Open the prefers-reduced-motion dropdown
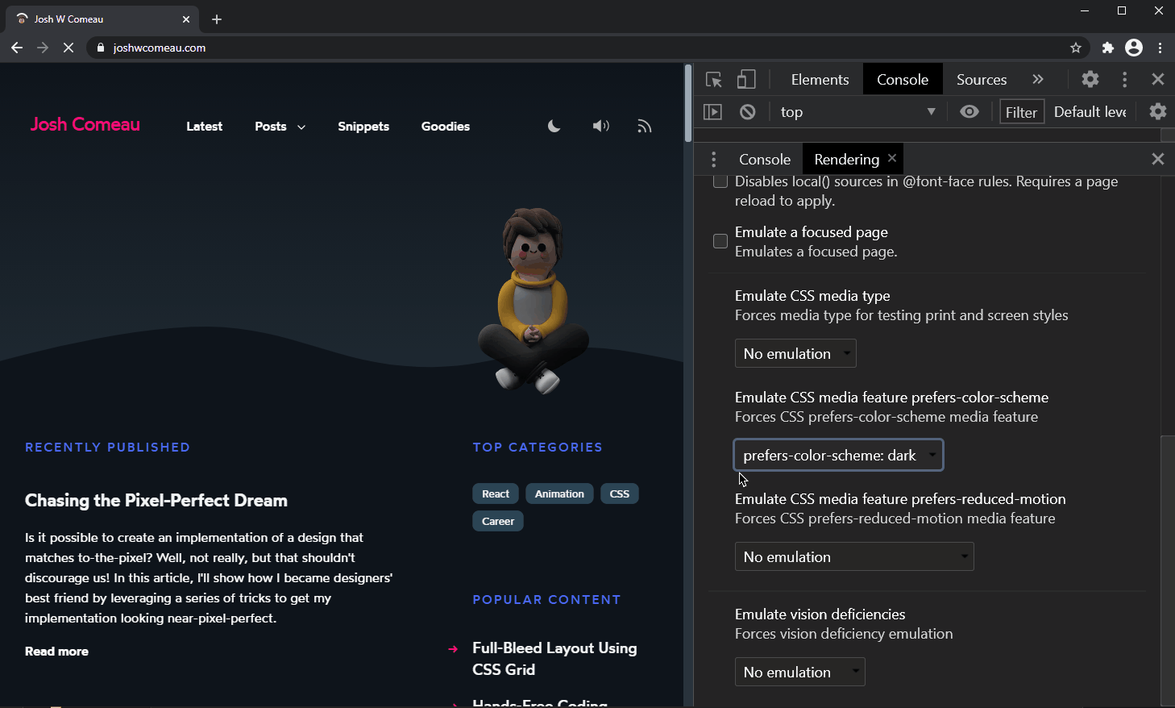Screen dimensions: 1175x708 pos(854,556)
